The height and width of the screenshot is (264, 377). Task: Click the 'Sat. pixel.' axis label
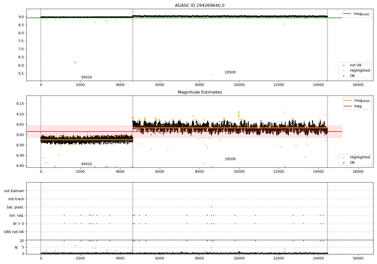click(15, 207)
